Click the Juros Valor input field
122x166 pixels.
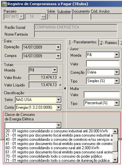103,63
